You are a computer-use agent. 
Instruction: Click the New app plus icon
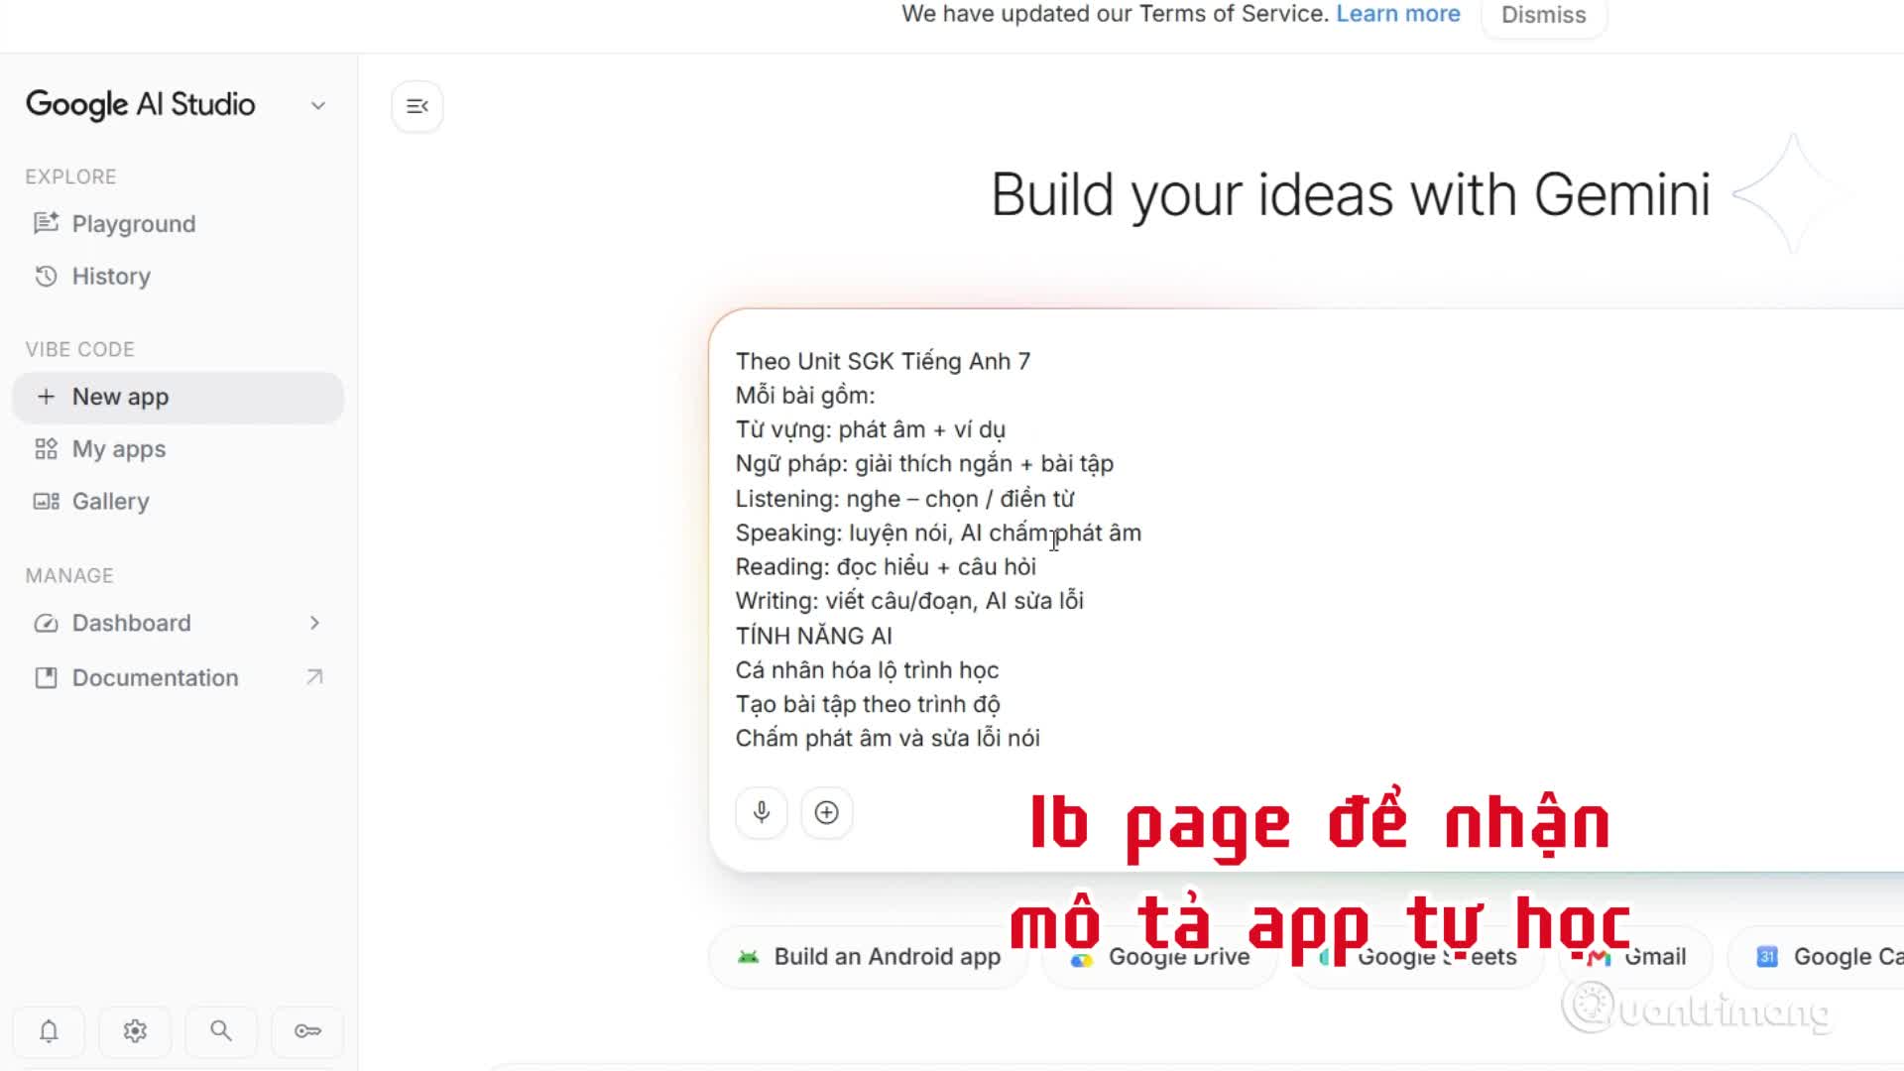(x=46, y=397)
